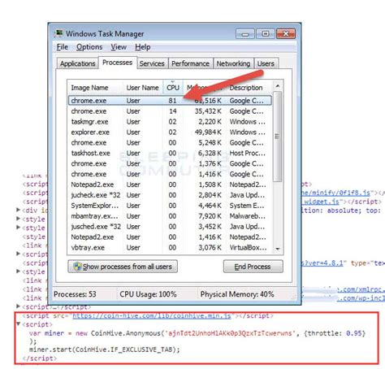The height and width of the screenshot is (369, 385).
Task: Select Notepad2.exe row with 1,508 K memory
Action: [x=170, y=184]
